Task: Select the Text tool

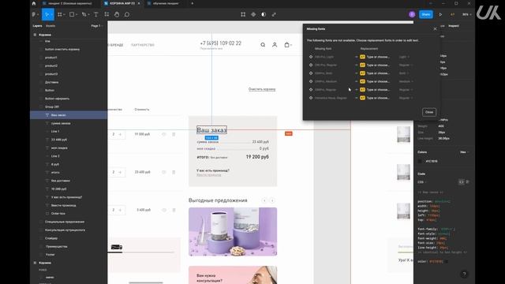Action: (96, 14)
